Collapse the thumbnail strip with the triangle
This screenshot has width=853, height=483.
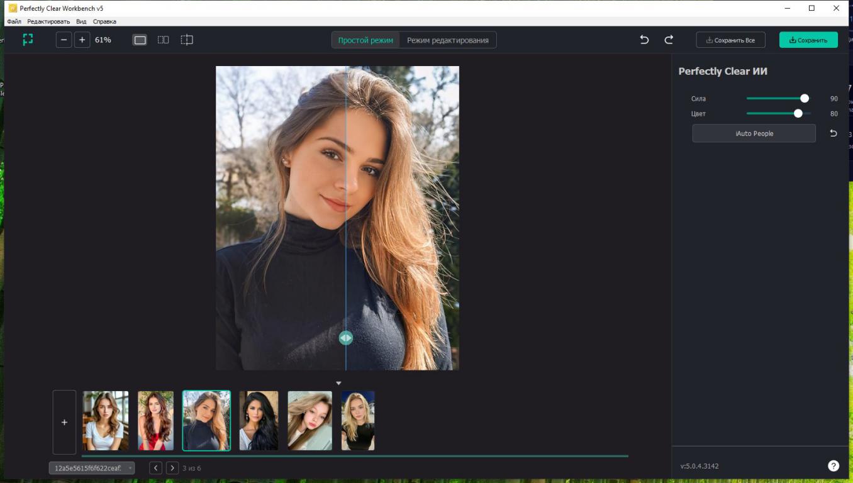(338, 383)
